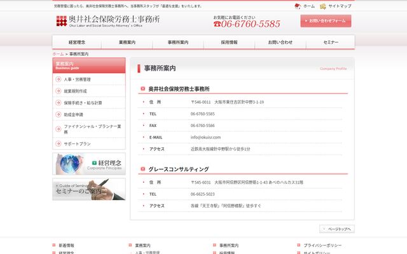Open 事務所案内 link in footer
407x254 pixels.
coord(229,245)
